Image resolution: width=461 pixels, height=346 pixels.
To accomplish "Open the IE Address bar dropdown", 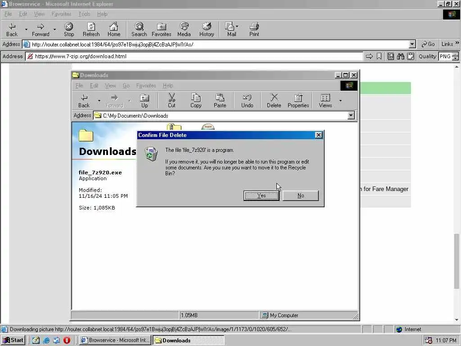I will (412, 45).
